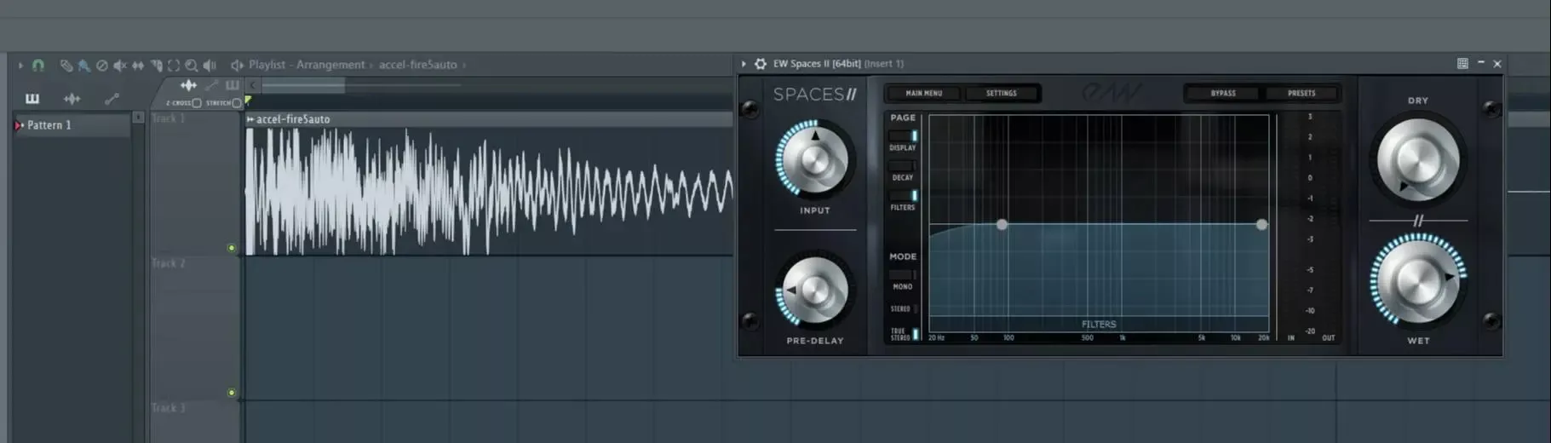Viewport: 1551px width, 443px height.
Task: Open the Playlist options menu arrow
Action: [20, 65]
